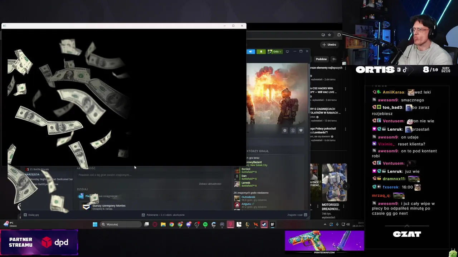Open the taskbar weather widget showing Deszcz

coord(10,224)
